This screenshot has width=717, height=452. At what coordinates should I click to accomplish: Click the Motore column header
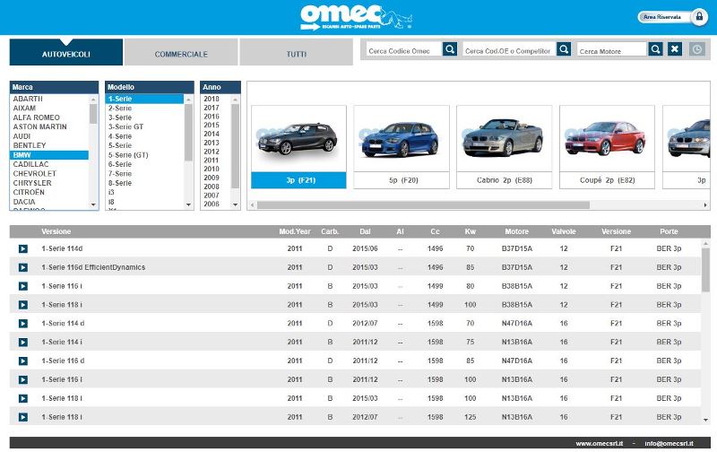click(x=517, y=231)
